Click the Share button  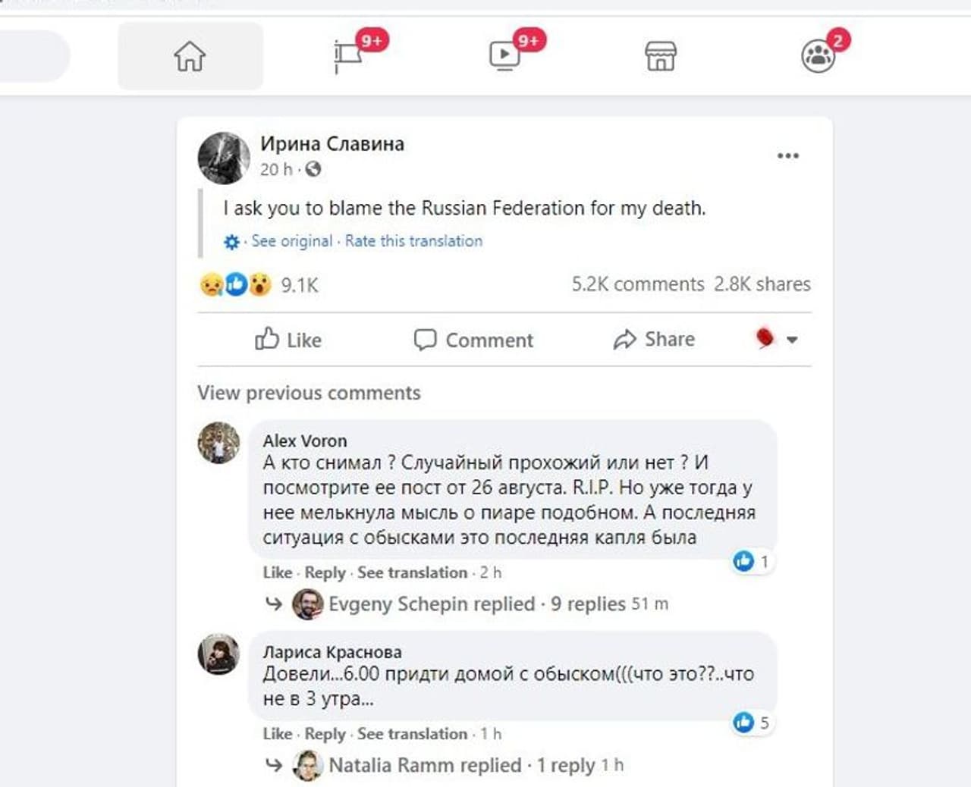pyautogui.click(x=654, y=340)
